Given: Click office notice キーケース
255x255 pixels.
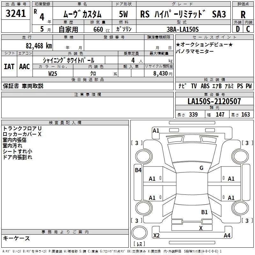Looking at the screenshot, I should (17, 238).
